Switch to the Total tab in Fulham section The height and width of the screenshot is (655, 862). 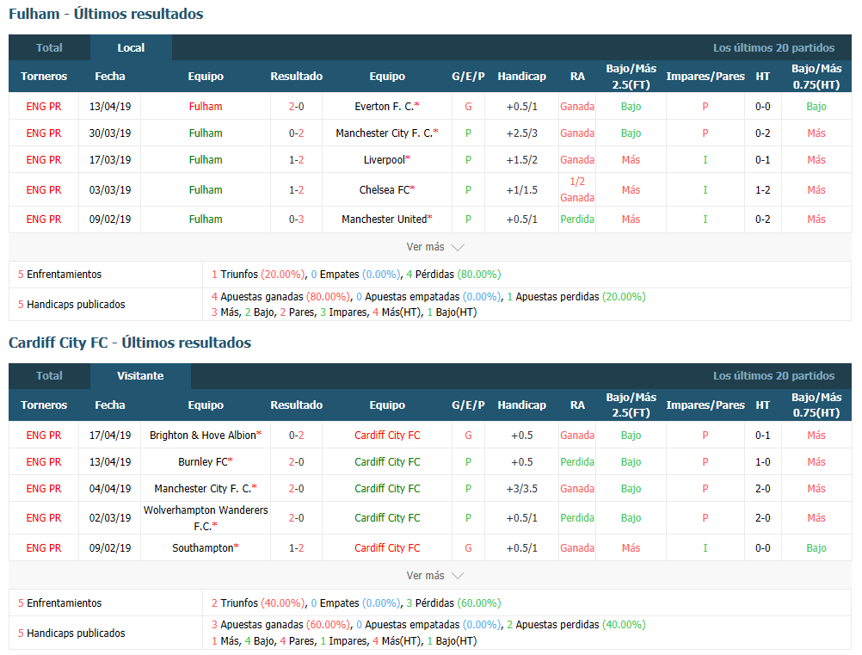pos(49,48)
